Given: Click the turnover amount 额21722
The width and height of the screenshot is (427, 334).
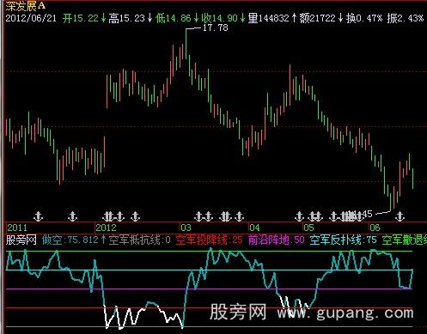Looking at the screenshot, I should click(x=318, y=18).
